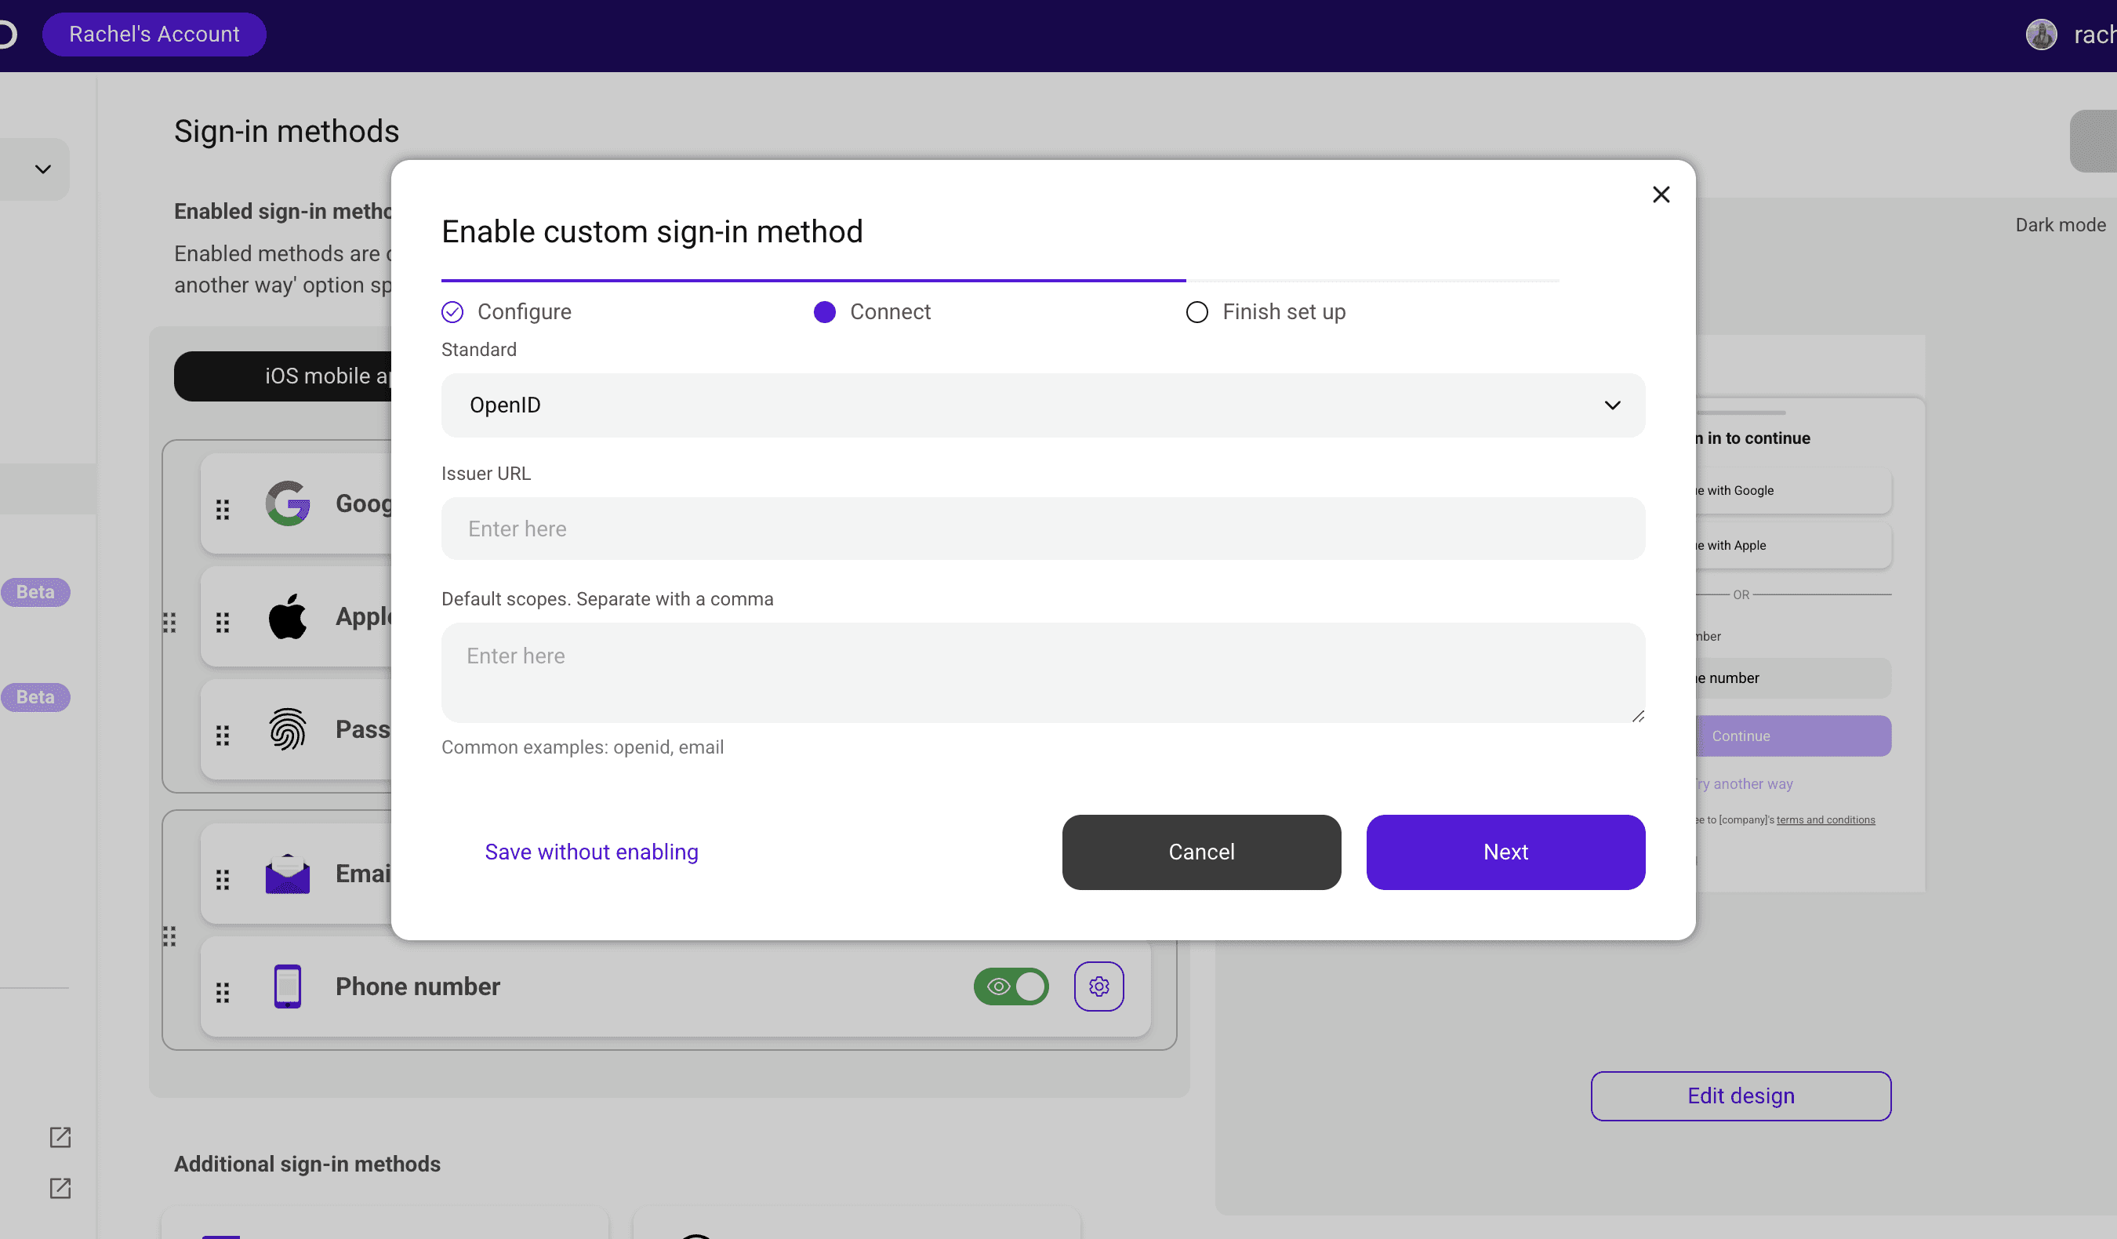Expand the sidebar chevron dropdown
Screen dimensions: 2117x1239
click(43, 169)
